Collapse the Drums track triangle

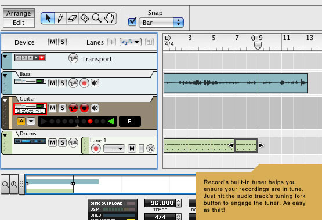click(5, 135)
